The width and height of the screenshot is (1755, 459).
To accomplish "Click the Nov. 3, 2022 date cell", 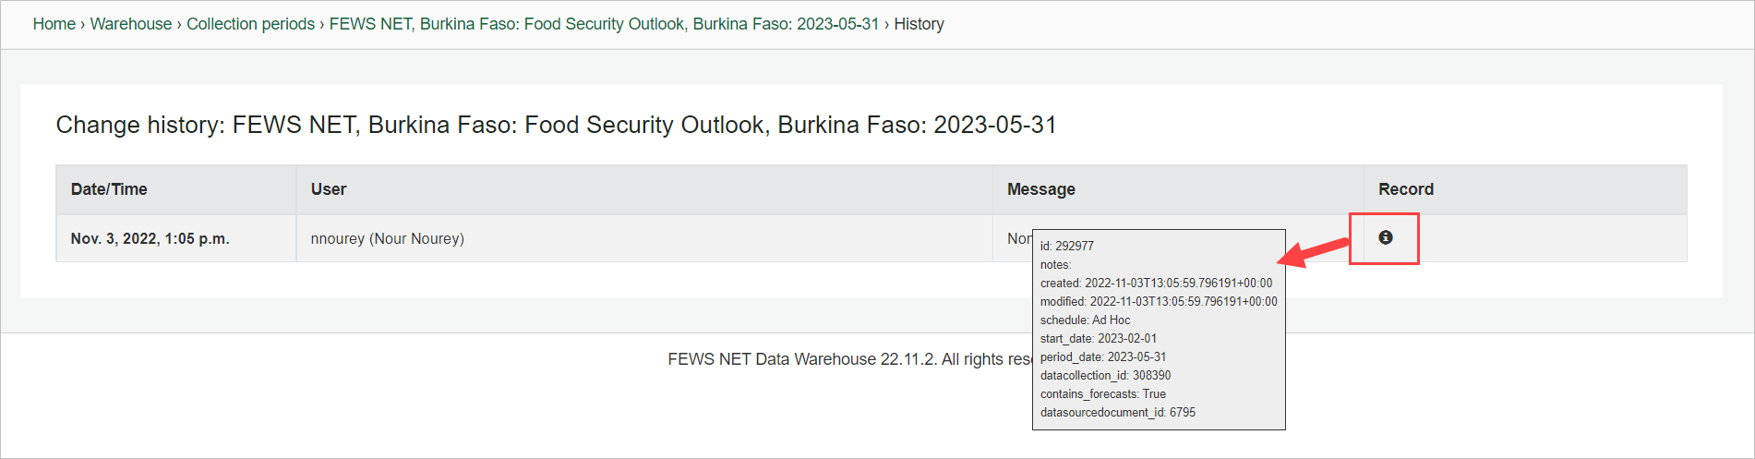I will (x=150, y=239).
